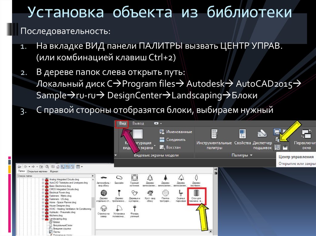The image size is (316, 236).
Task: Expand the Палитры panel dropdown
Action: [x=251, y=155]
